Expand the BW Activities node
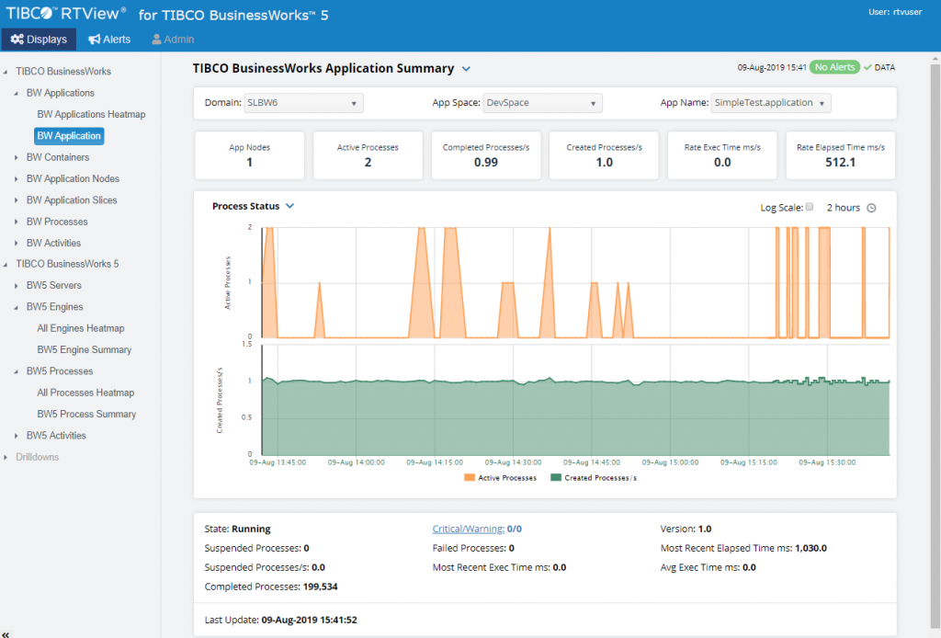 coord(17,243)
